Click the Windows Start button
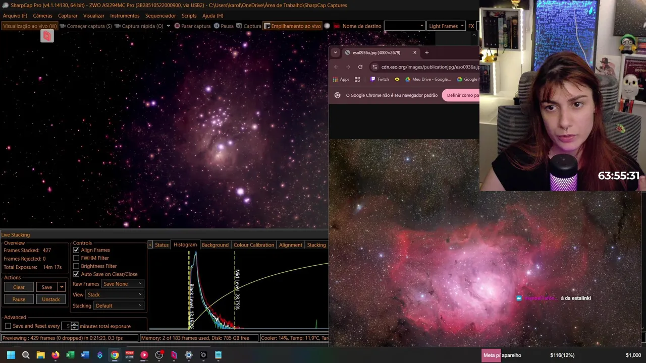Image resolution: width=646 pixels, height=363 pixels. click(11, 355)
